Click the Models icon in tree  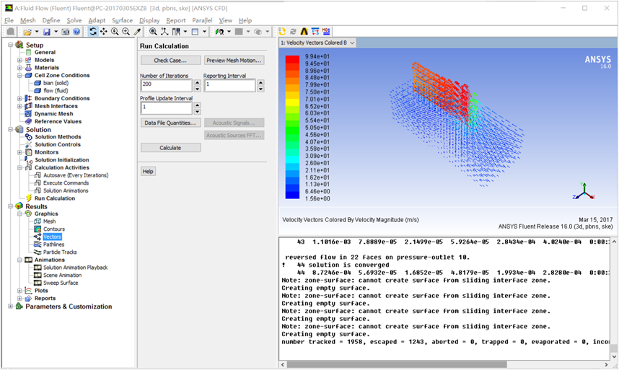point(28,60)
